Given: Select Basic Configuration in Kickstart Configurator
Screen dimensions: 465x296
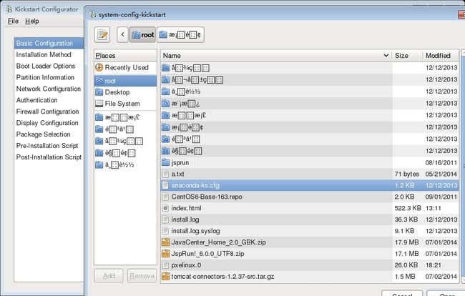Looking at the screenshot, I should point(49,44).
